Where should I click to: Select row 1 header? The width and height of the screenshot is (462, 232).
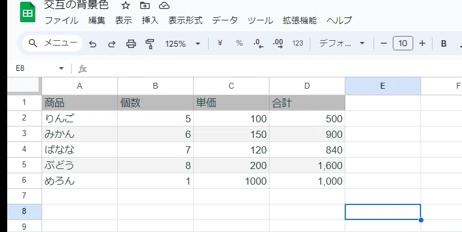pyautogui.click(x=25, y=103)
